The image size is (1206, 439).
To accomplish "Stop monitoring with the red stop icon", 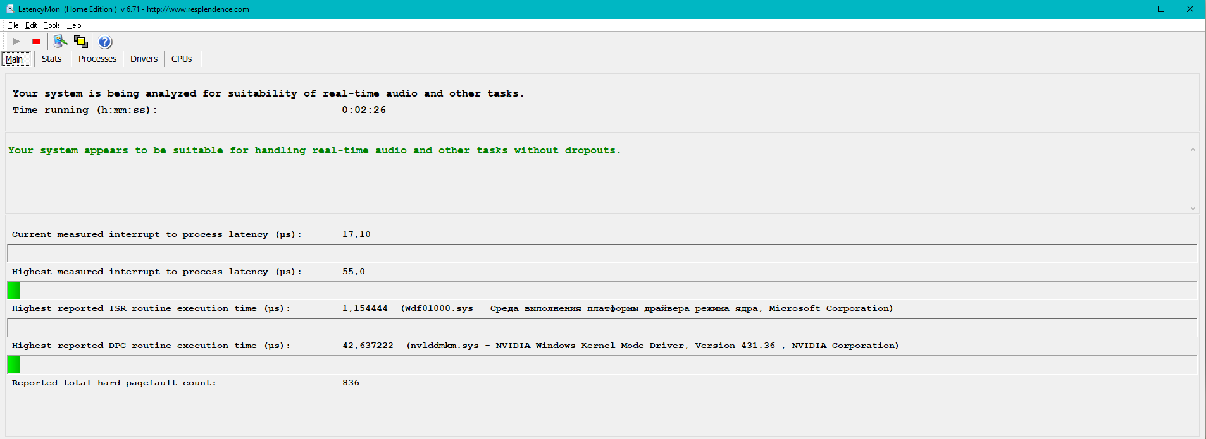I will pyautogui.click(x=36, y=42).
